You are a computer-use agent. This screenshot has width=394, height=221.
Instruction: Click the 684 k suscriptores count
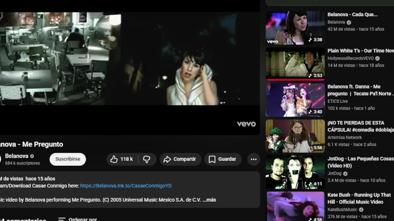pos(22,163)
